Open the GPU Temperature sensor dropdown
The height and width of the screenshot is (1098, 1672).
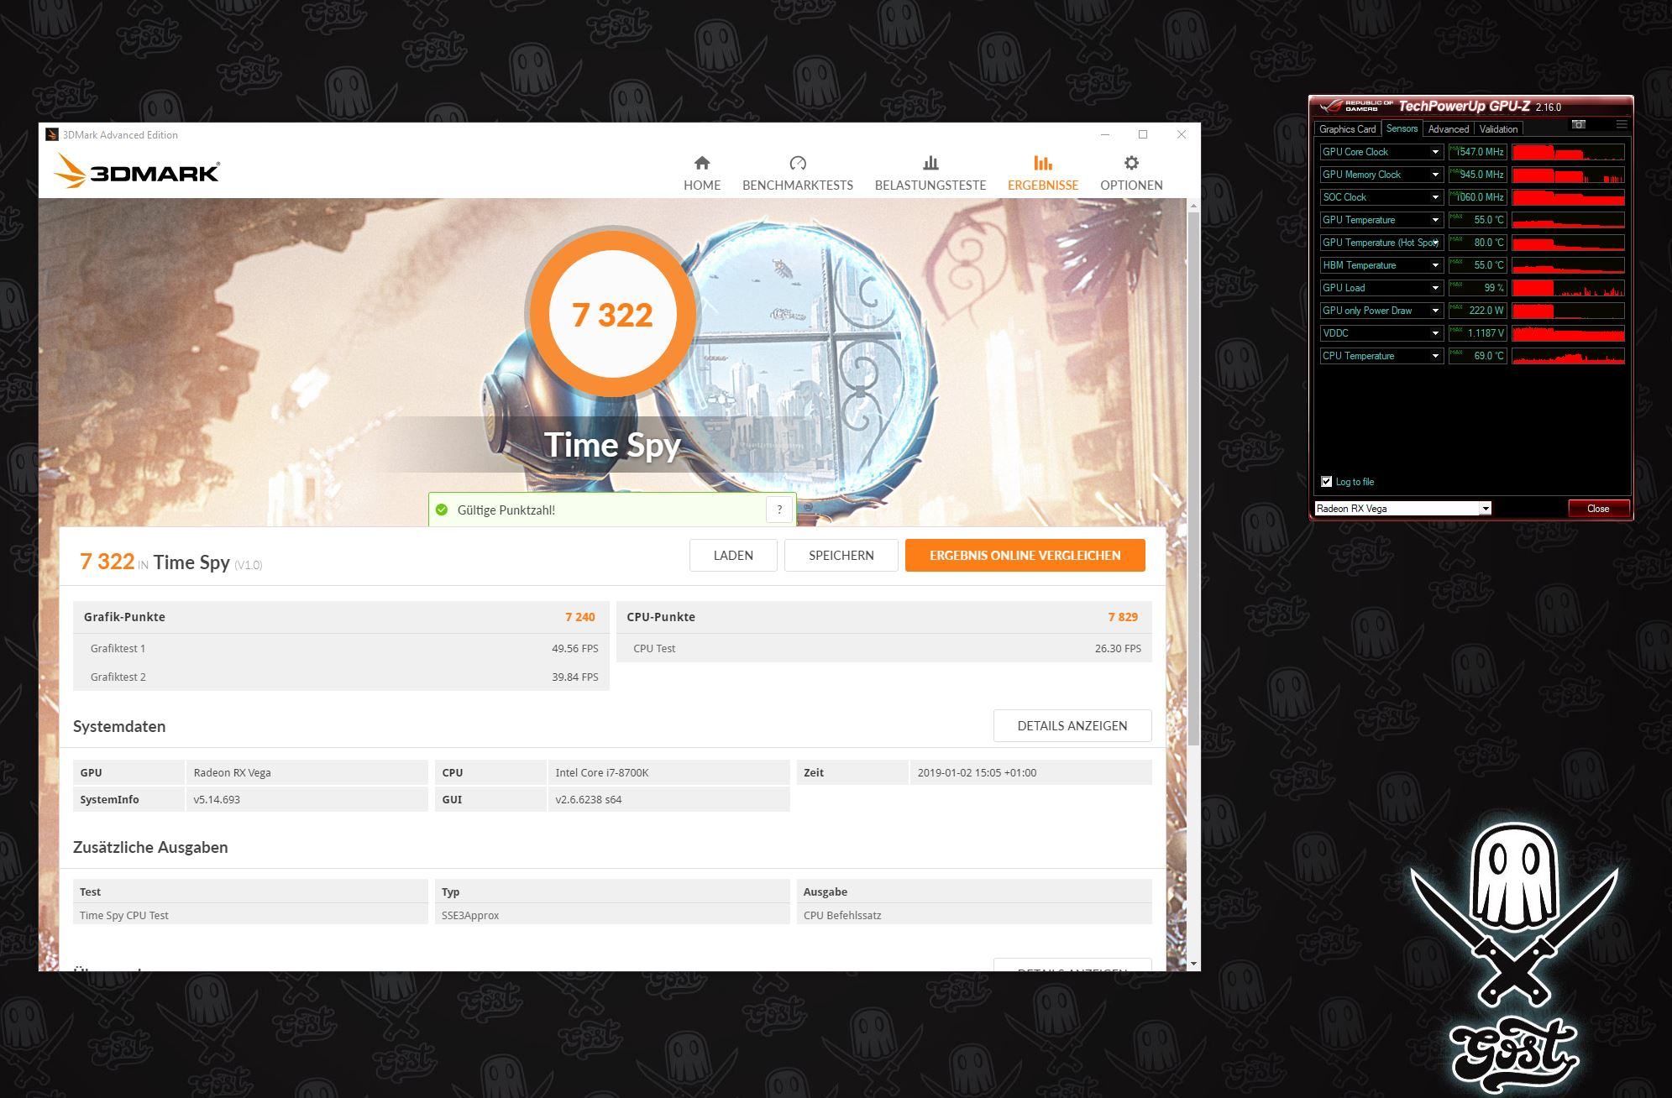(1435, 220)
